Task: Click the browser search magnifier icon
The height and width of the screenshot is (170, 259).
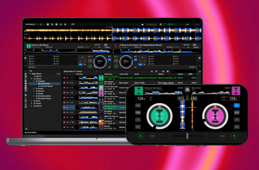Action: 173,71
